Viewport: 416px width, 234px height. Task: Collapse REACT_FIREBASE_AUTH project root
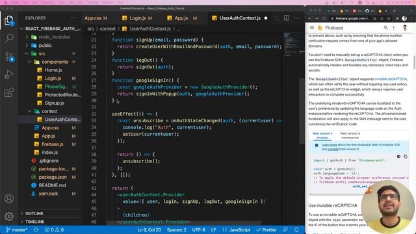[50, 29]
